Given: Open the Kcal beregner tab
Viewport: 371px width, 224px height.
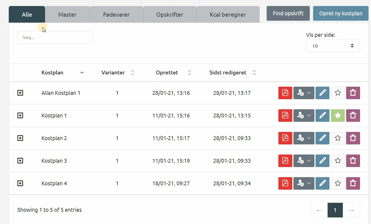Looking at the screenshot, I should (228, 15).
